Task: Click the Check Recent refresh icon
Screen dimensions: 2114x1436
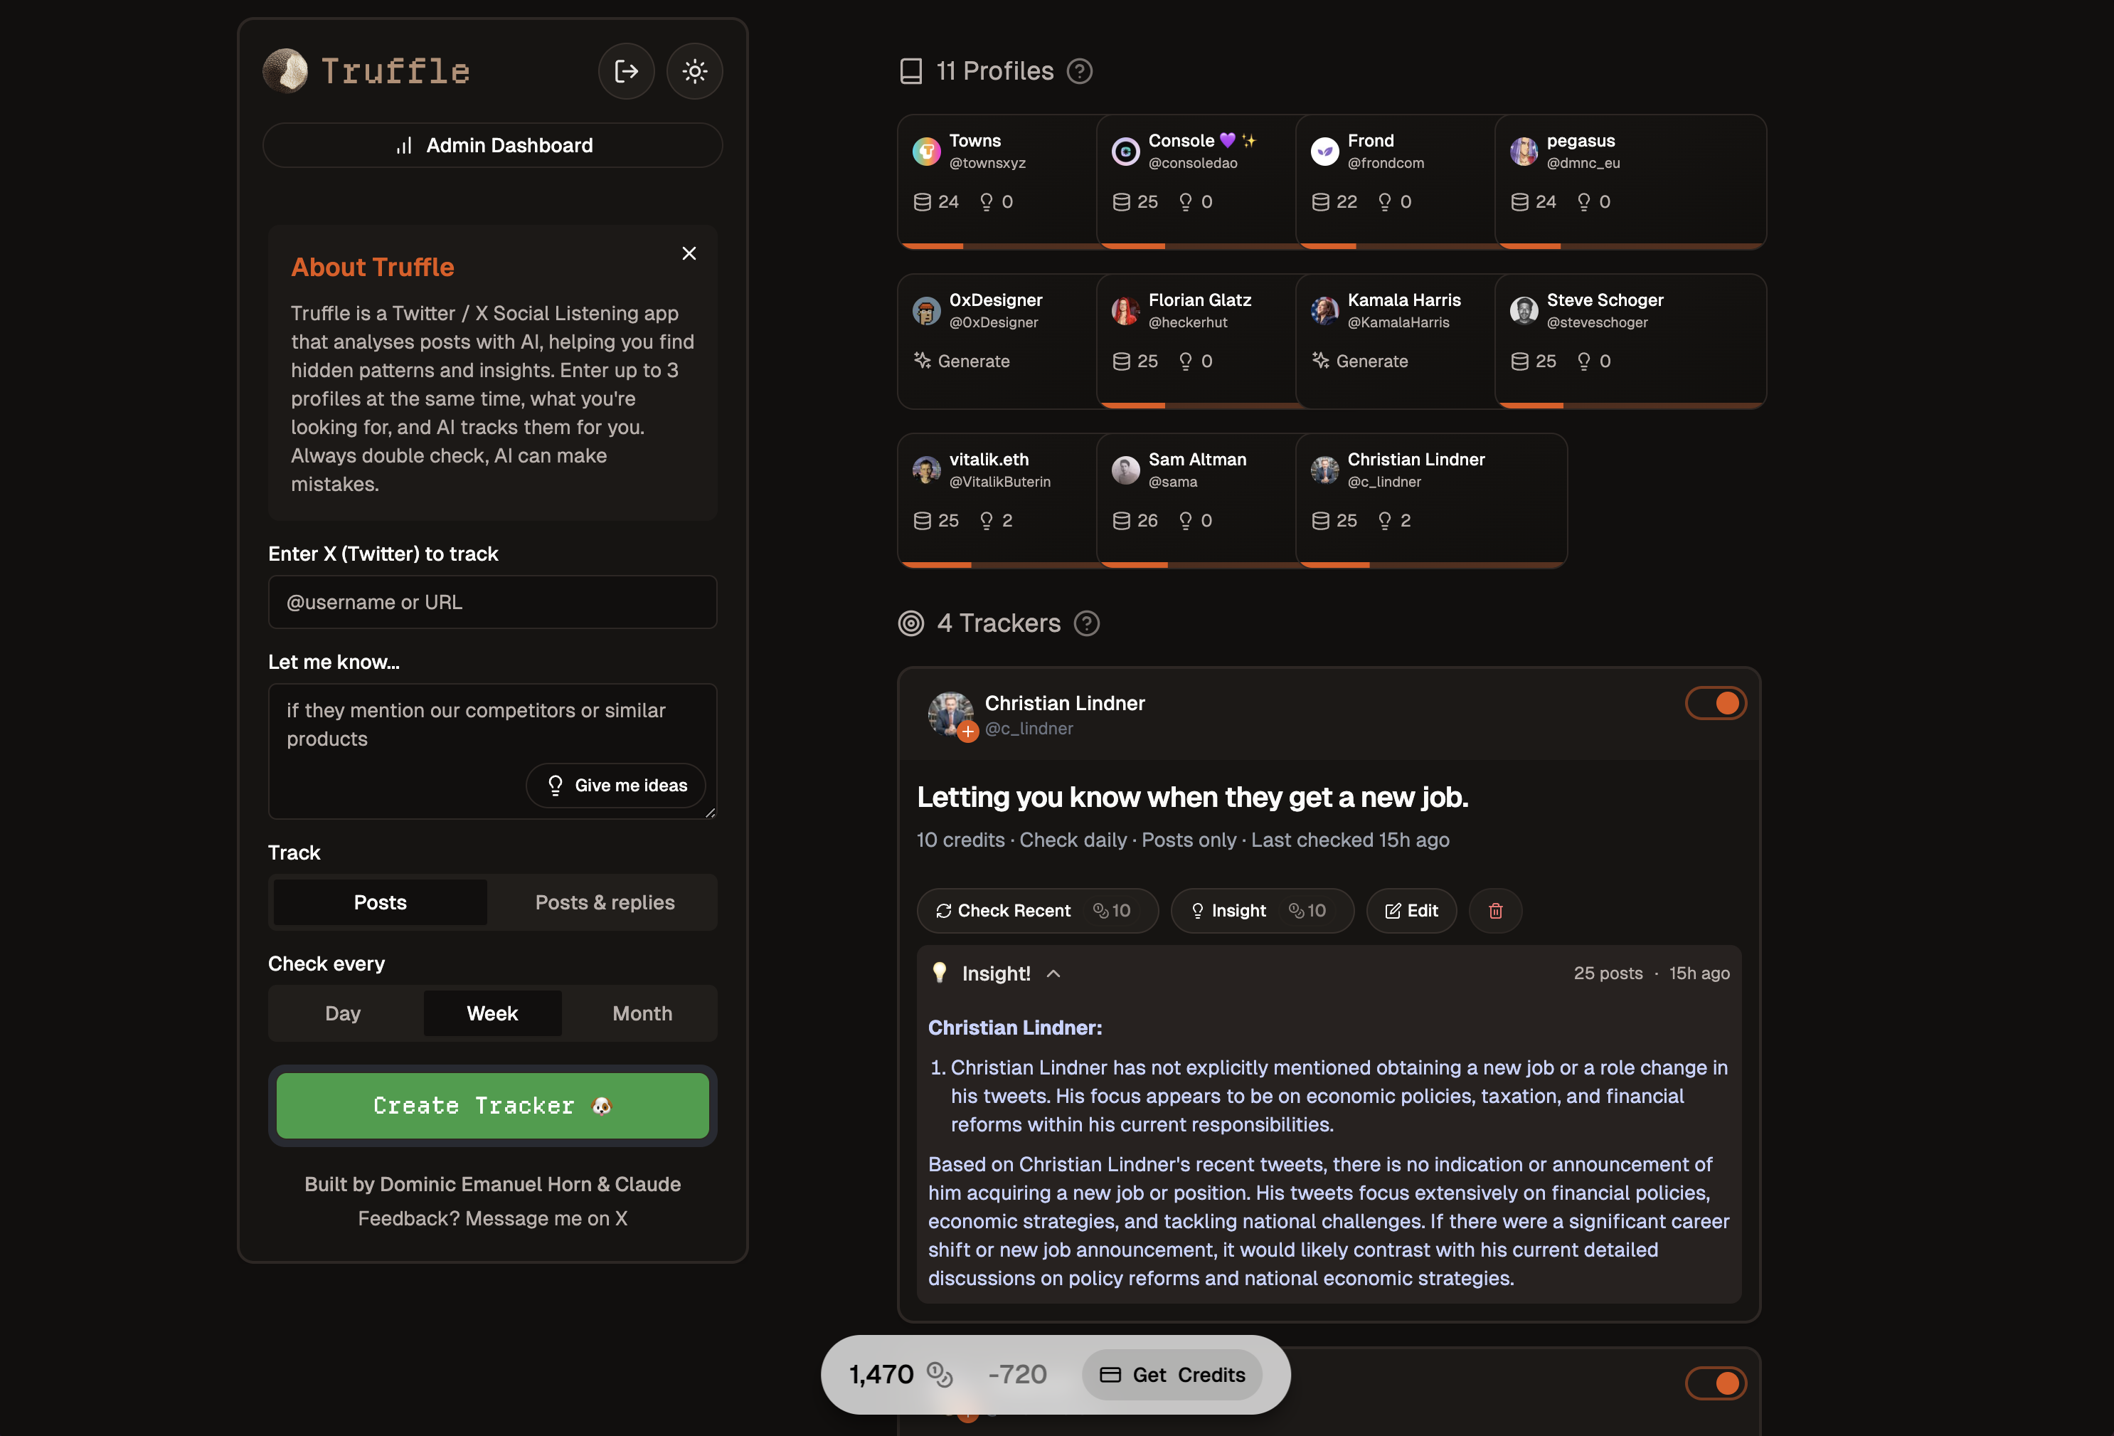Action: [x=944, y=910]
